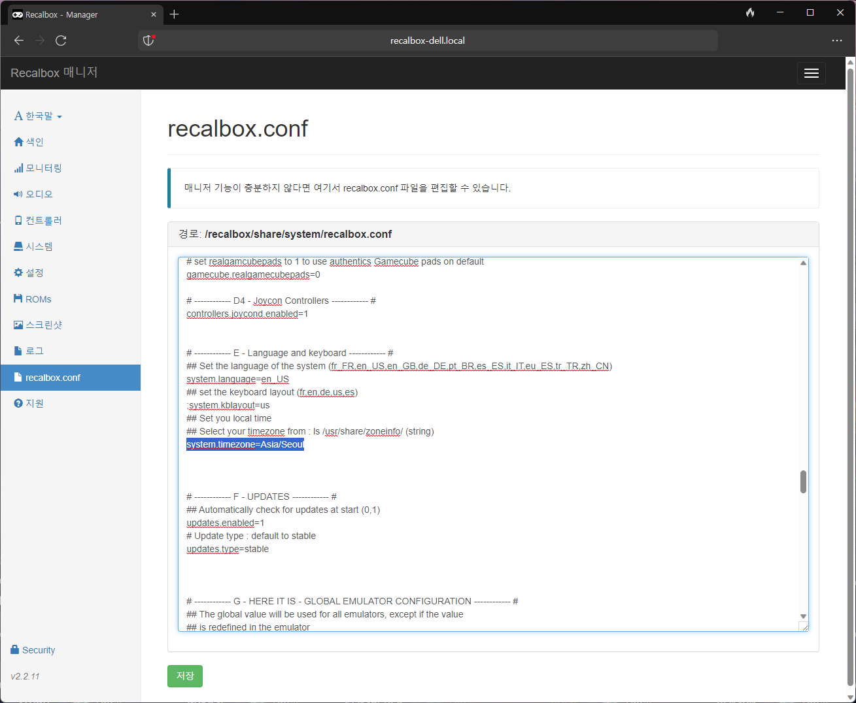Open the 모니터링 sidebar text link
The height and width of the screenshot is (703, 856).
point(44,168)
